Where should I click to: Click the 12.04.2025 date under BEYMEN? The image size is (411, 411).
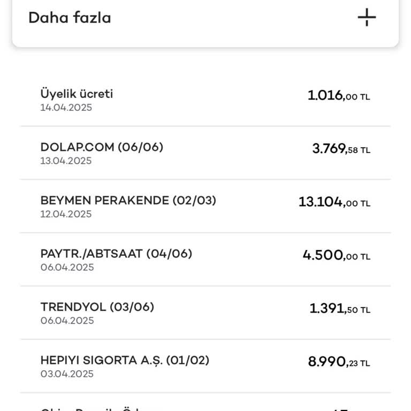coord(66,214)
